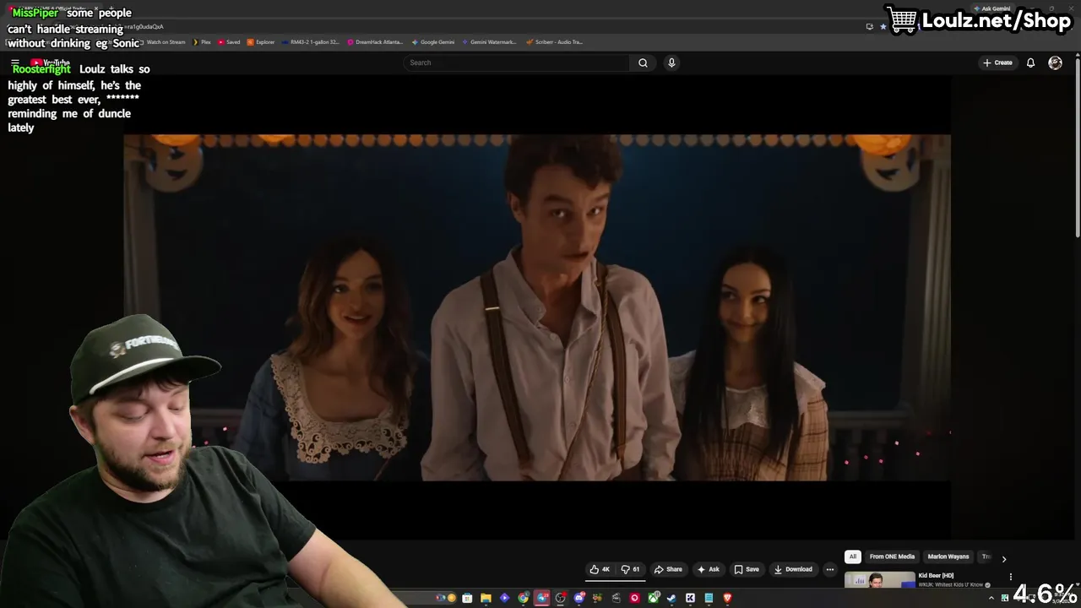This screenshot has width=1081, height=608.
Task: Open more actions three-dot menu
Action: 829,569
